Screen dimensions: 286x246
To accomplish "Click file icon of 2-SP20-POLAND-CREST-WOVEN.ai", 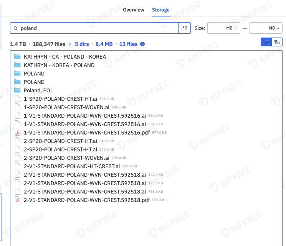I will [x=18, y=158].
